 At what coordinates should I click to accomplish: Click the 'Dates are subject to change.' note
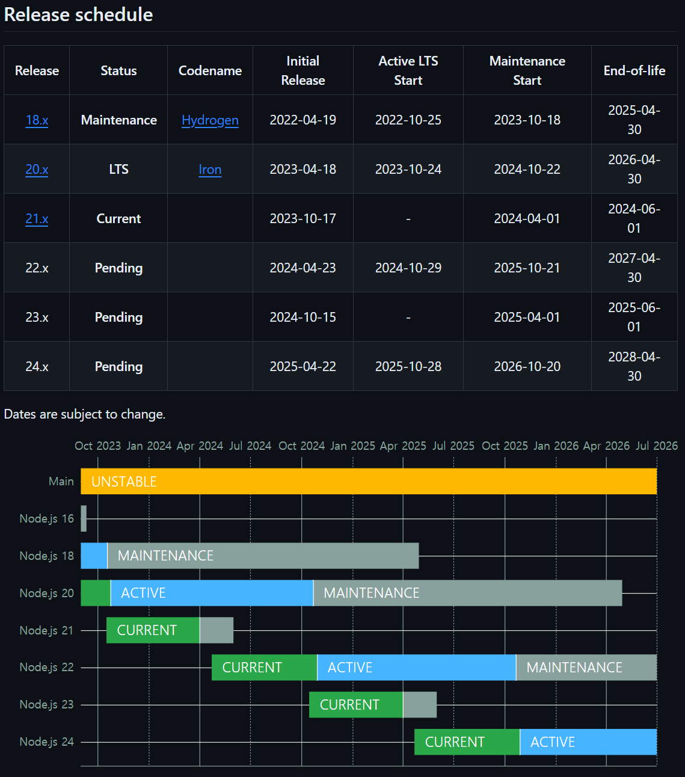click(85, 414)
